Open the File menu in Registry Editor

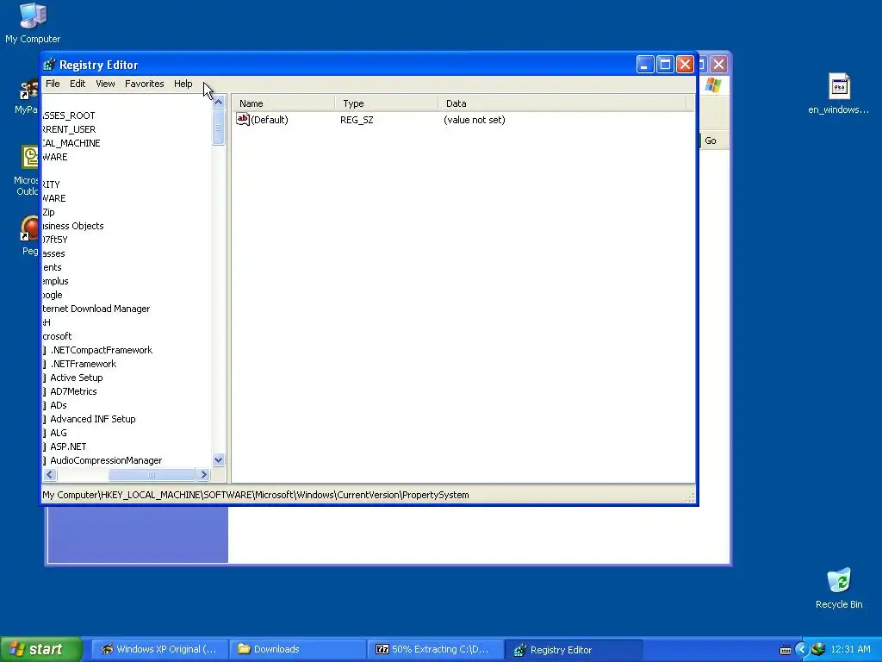click(53, 84)
